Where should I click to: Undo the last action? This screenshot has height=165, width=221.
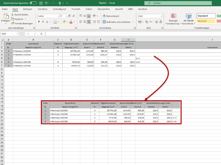(x=46, y=3)
